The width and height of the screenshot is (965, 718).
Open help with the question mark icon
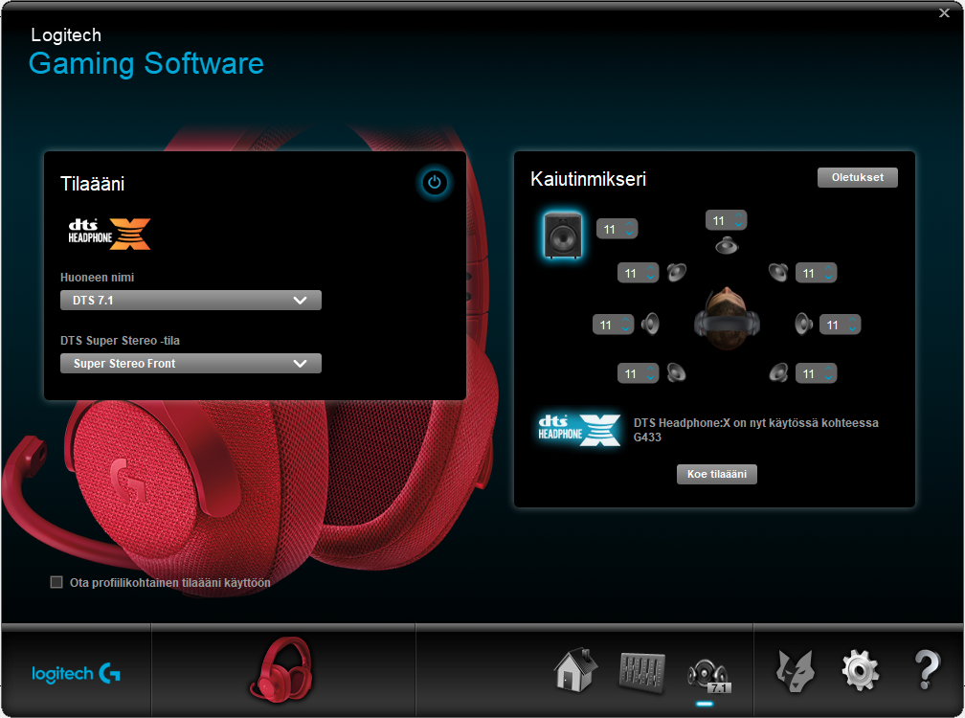point(927,670)
